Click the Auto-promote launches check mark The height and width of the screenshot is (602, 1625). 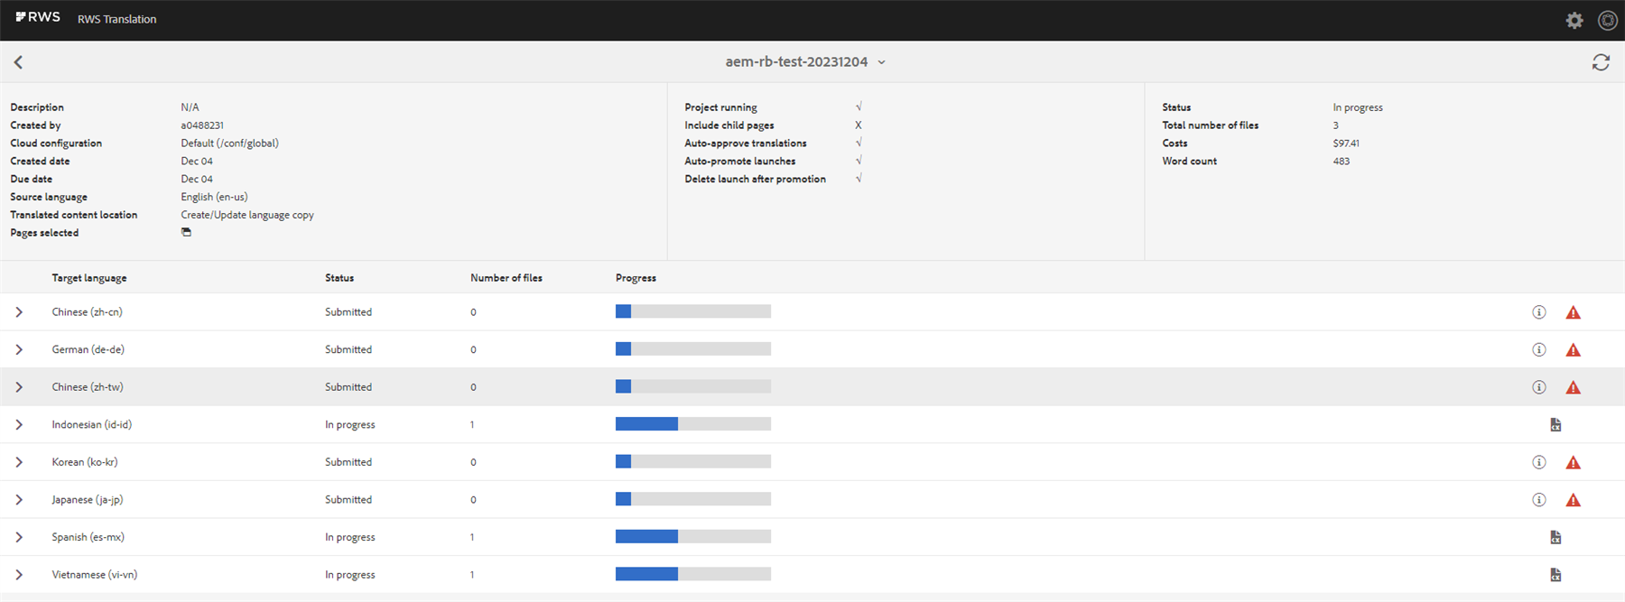[x=859, y=161]
